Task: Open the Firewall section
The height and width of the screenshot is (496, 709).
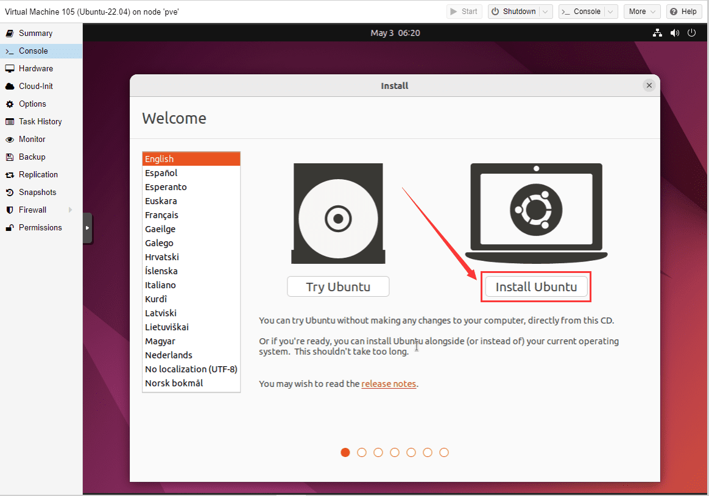Action: click(x=41, y=210)
